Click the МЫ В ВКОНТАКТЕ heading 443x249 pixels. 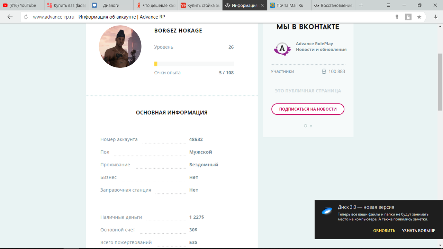point(308,27)
